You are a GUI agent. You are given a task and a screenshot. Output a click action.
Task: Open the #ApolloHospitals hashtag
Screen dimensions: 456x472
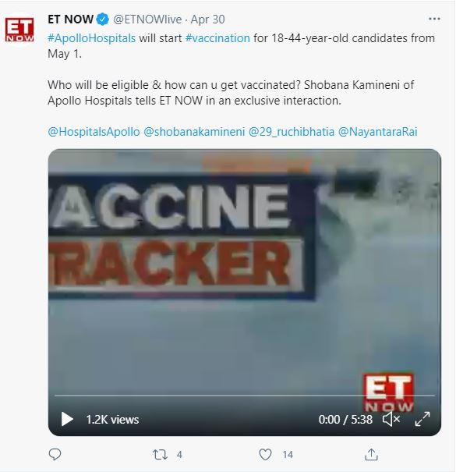92,38
